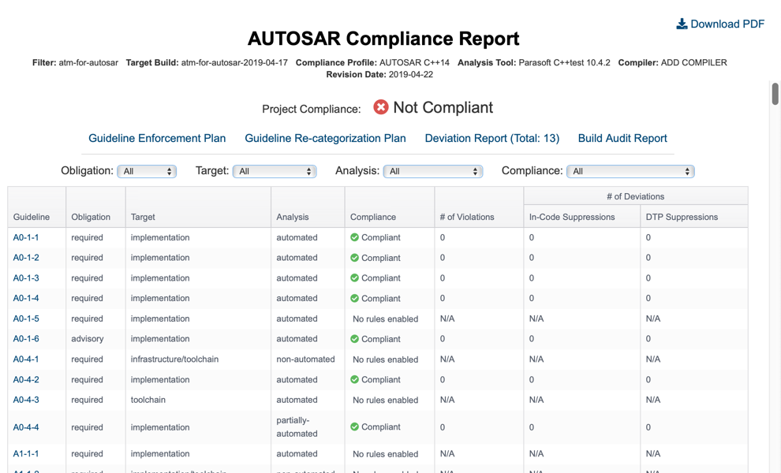This screenshot has height=473, width=781.
Task: Open guideline A1-1-1
Action: [x=26, y=453]
